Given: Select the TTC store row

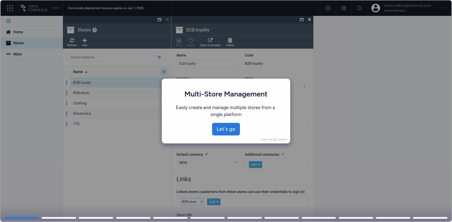Looking at the screenshot, I should pos(117,124).
